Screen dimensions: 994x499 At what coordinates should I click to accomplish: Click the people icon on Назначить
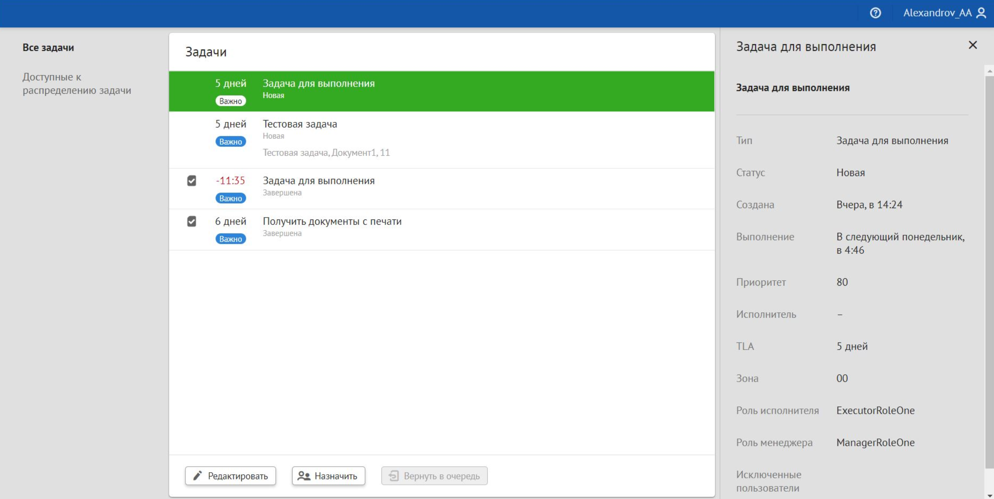coord(304,475)
